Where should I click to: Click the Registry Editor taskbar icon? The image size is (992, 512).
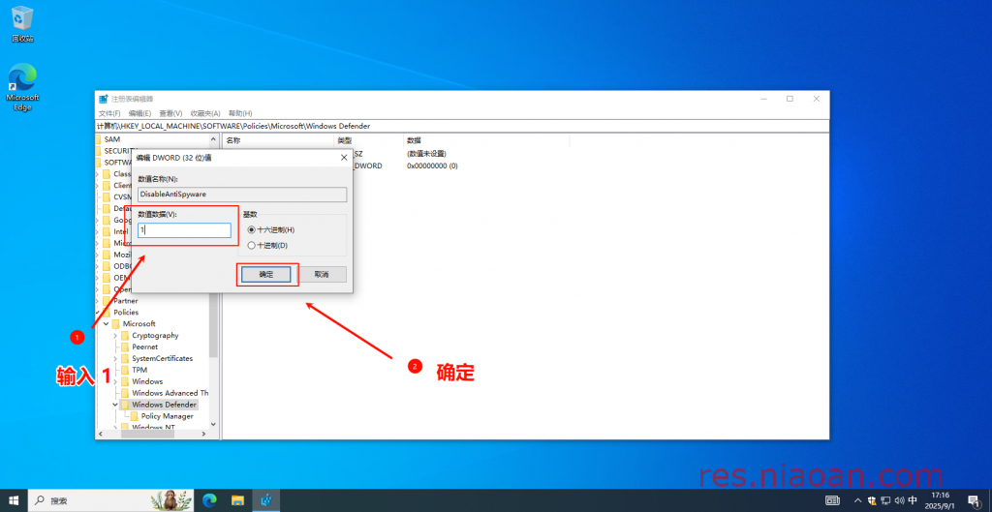[266, 500]
